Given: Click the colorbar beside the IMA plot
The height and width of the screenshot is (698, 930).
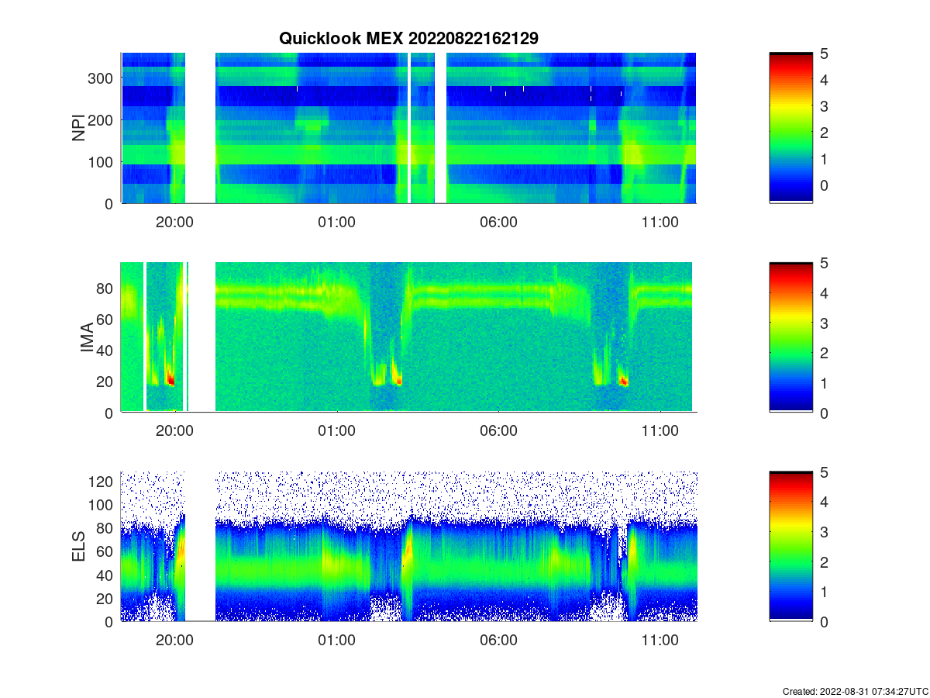Looking at the screenshot, I should tap(790, 337).
